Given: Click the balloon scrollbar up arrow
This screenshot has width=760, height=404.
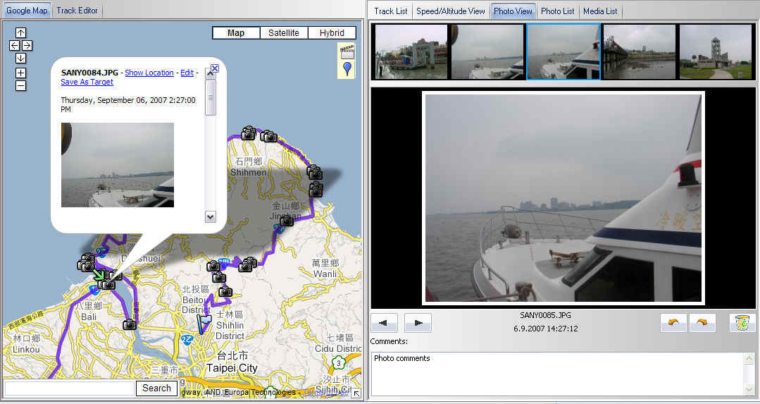Looking at the screenshot, I should (x=211, y=74).
